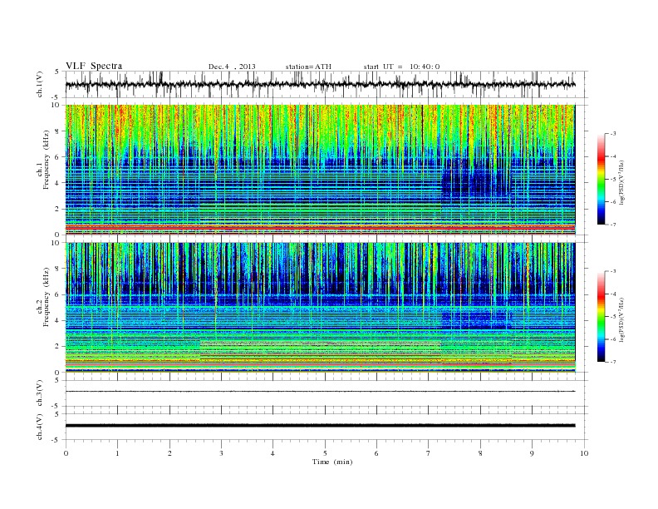Click the "ch.4(V)" waveform axis label
The image size is (658, 509).
[40, 427]
